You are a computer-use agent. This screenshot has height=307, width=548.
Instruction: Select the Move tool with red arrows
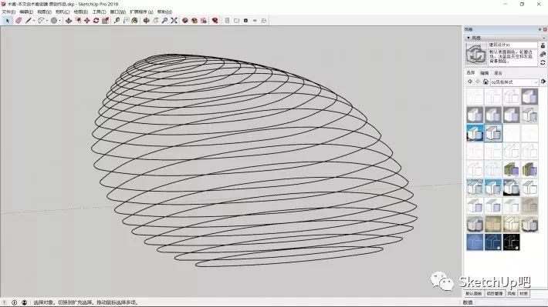[x=87, y=21]
